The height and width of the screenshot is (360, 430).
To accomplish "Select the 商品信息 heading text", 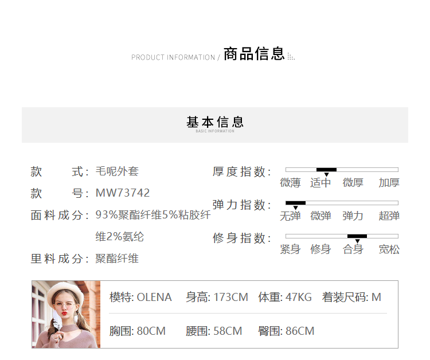I will 254,53.
